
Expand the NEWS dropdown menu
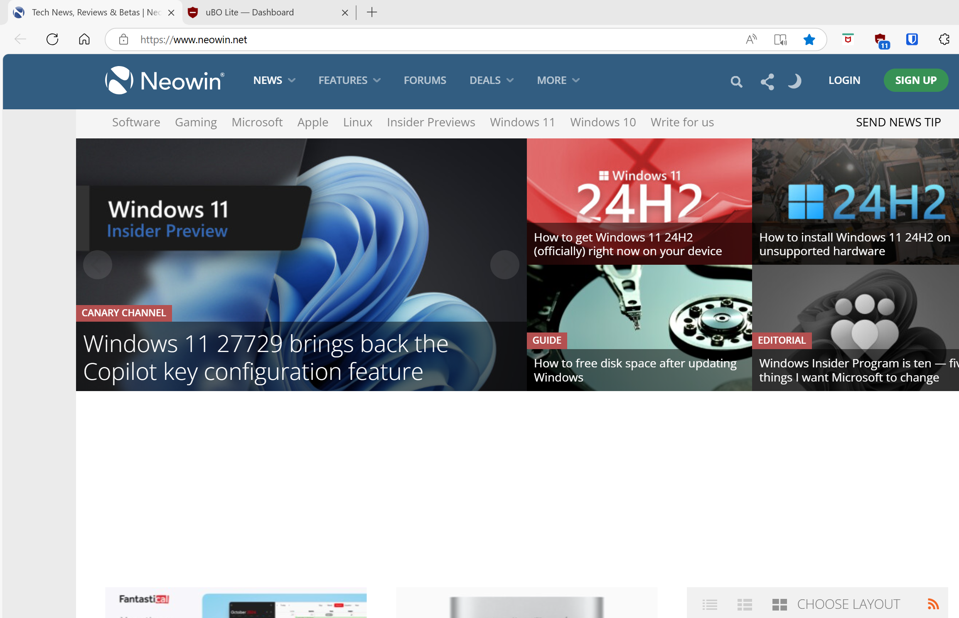[274, 80]
